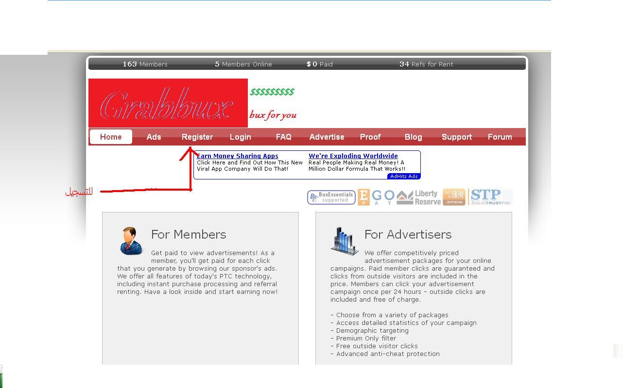The height and width of the screenshot is (388, 622).
Task: Open the Earn Money Sharing Apps ad link
Action: (238, 156)
